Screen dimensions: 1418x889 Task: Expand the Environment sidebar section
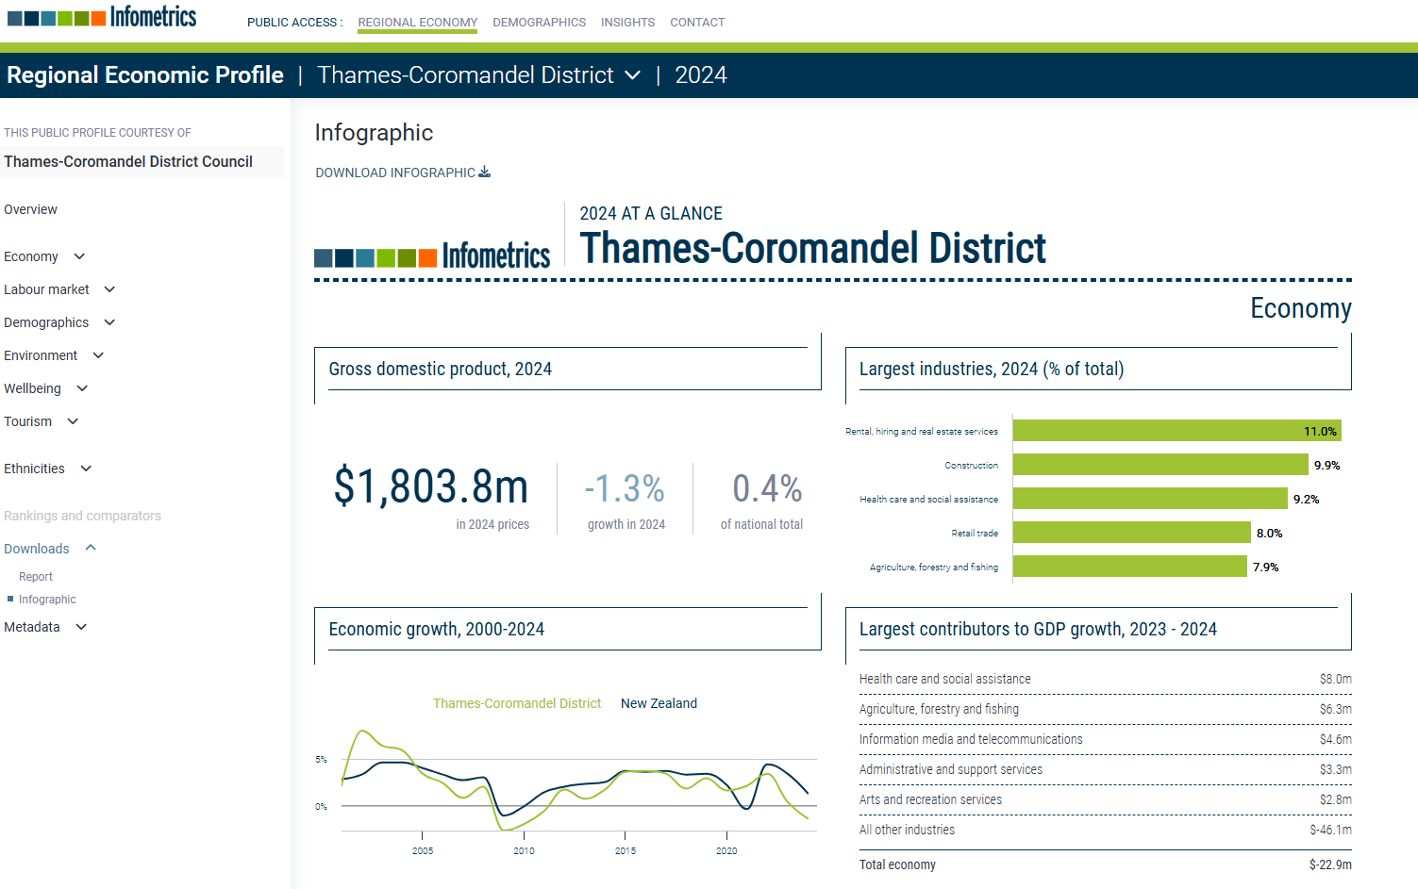[98, 355]
